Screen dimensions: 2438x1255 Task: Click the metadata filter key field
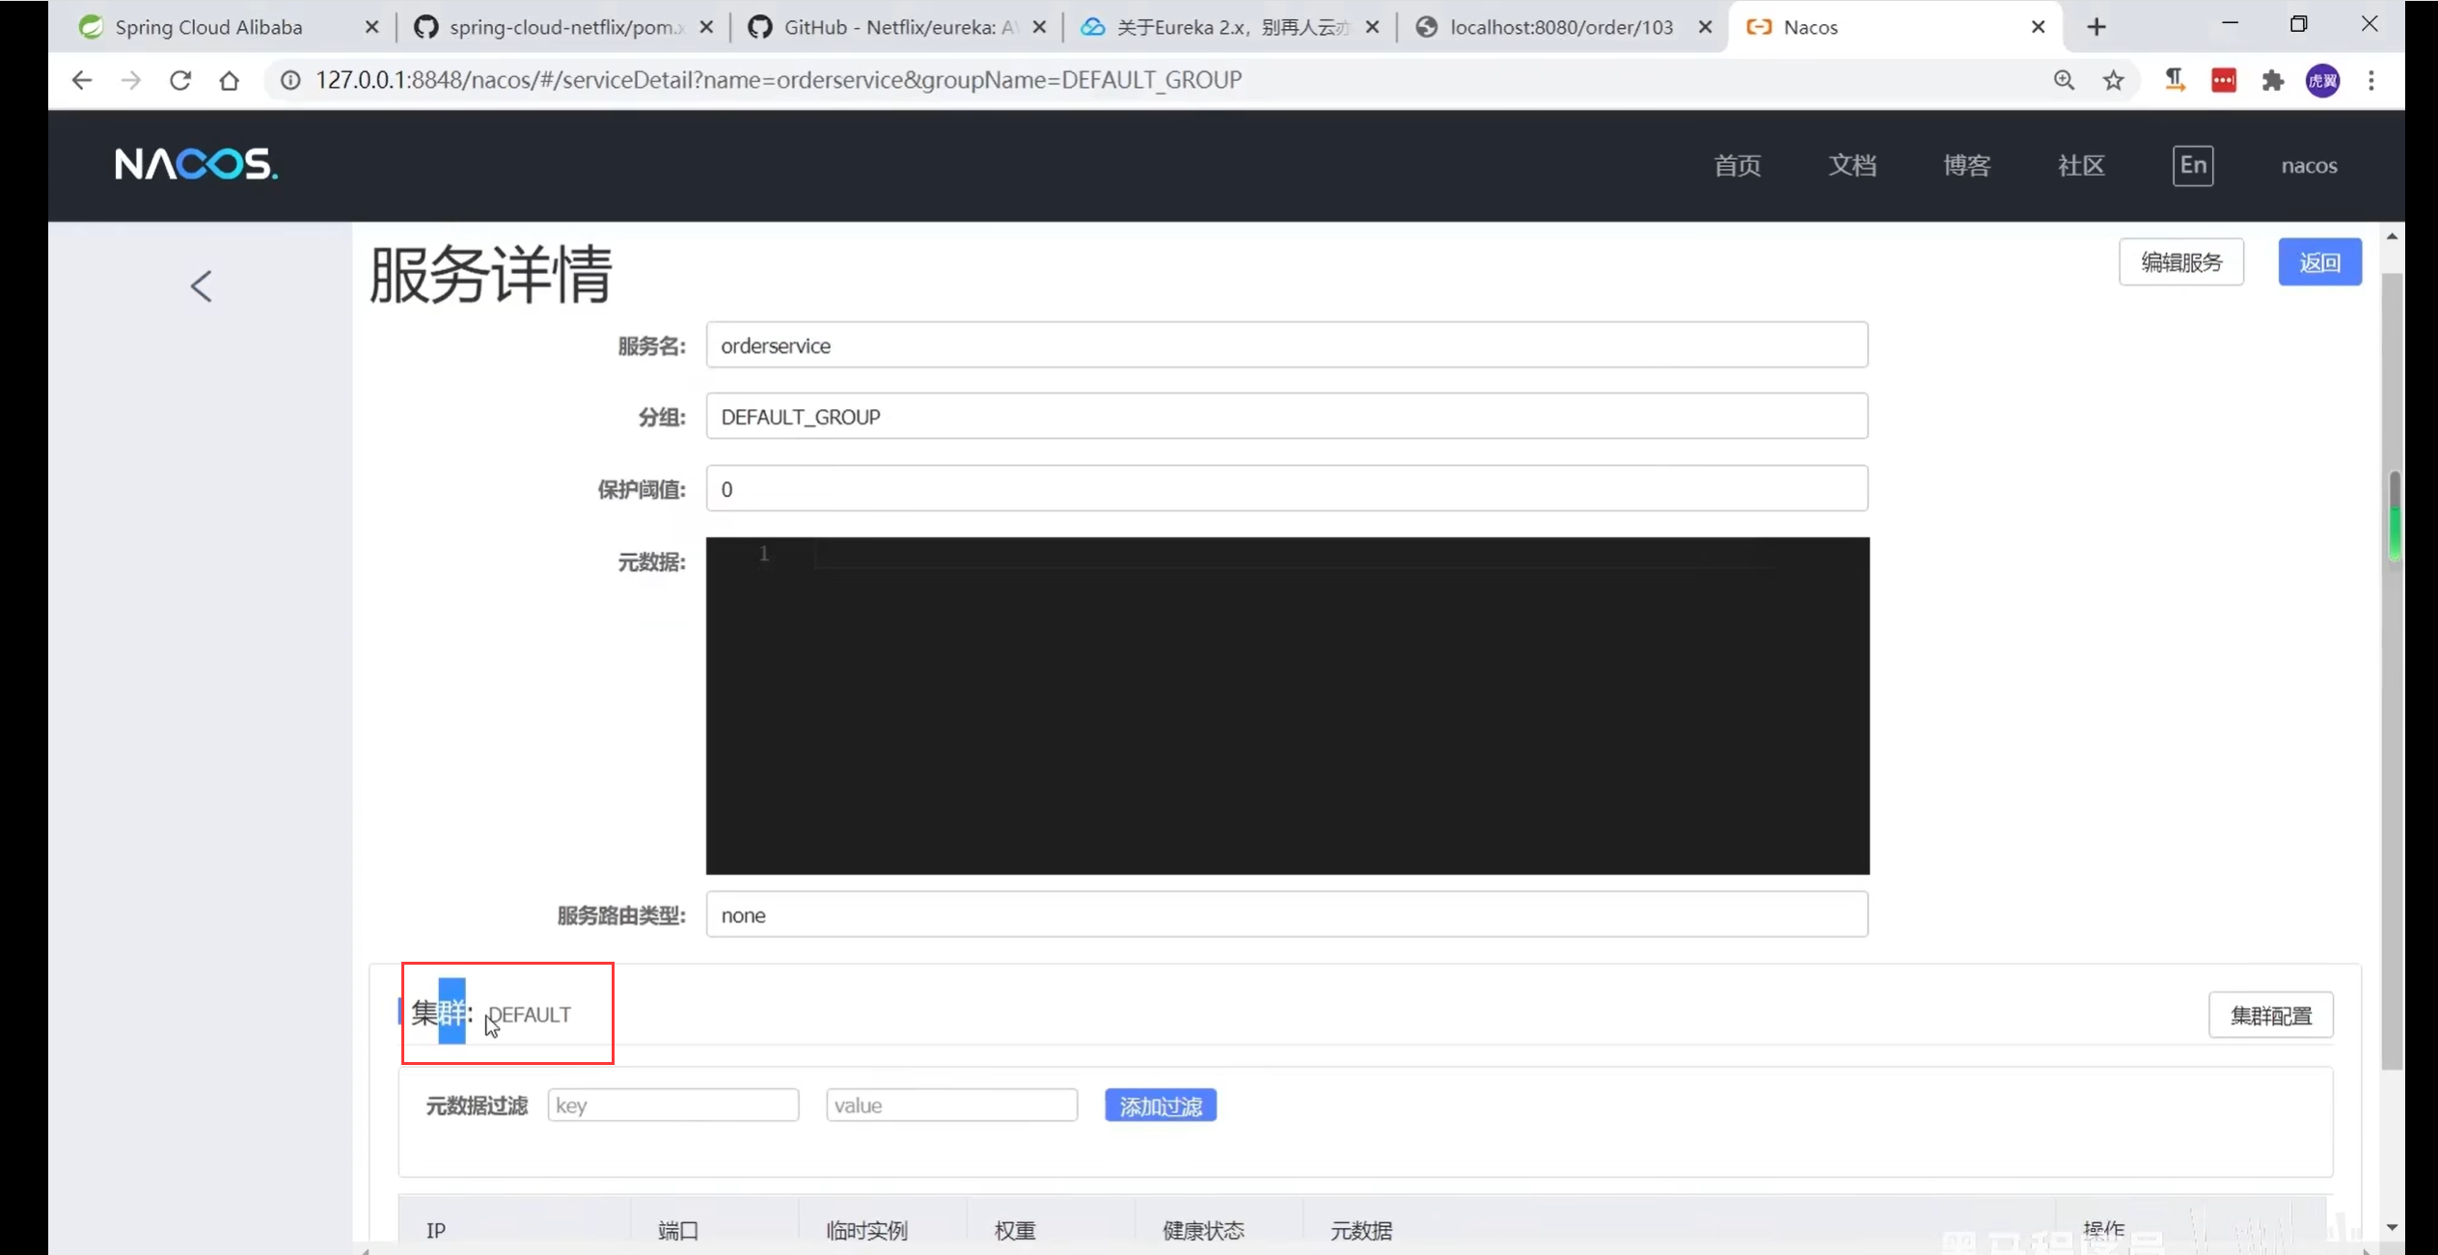pos(672,1105)
